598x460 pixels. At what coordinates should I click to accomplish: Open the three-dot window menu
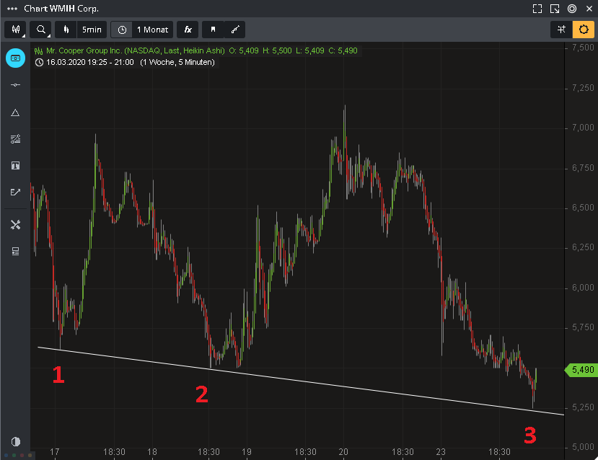[x=12, y=9]
